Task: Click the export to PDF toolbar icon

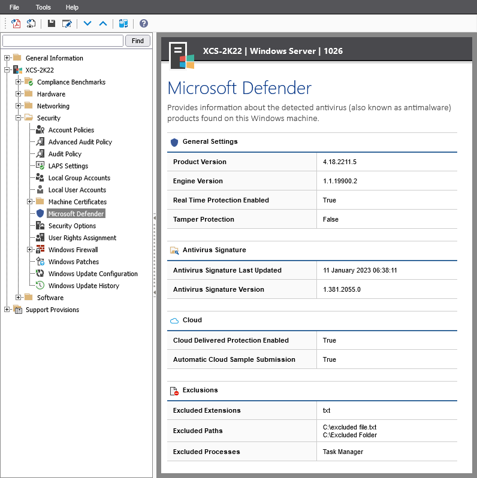Action: point(16,23)
